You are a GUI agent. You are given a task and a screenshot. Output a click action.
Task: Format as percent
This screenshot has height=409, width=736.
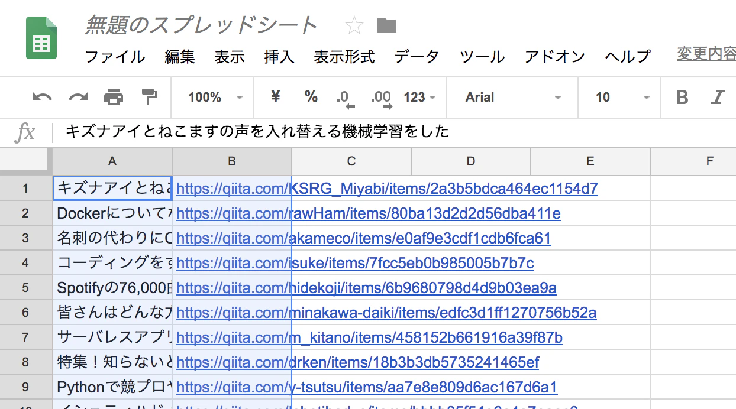tap(311, 97)
